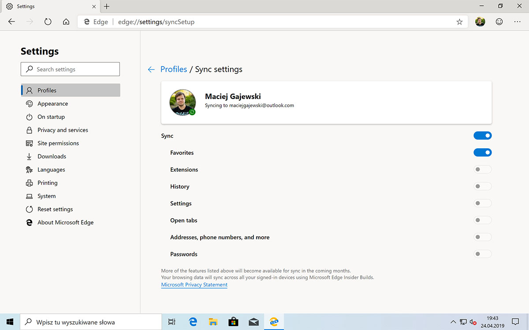Click the Appearance palette icon
Image resolution: width=529 pixels, height=330 pixels.
tap(29, 104)
